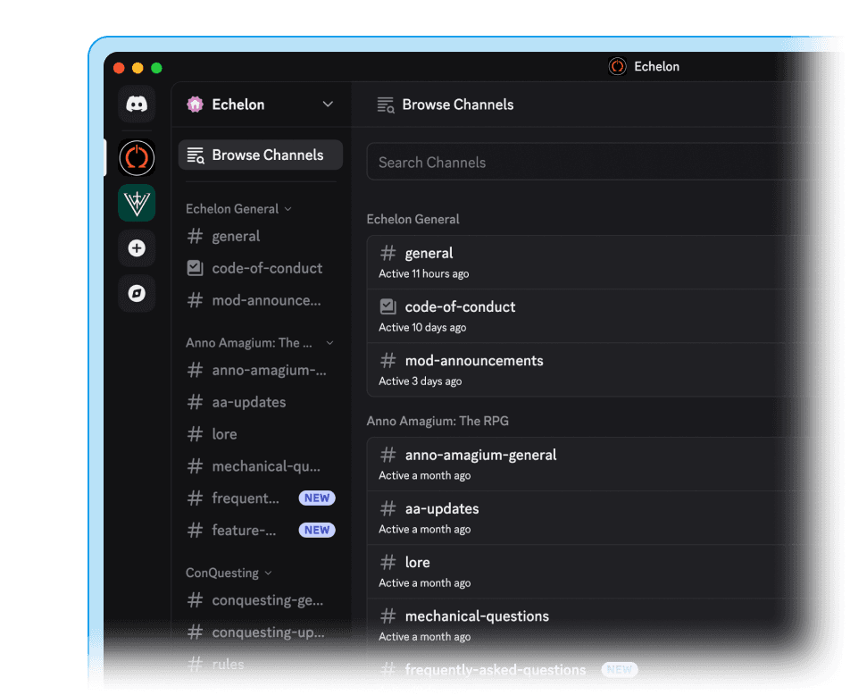The height and width of the screenshot is (695, 850).
Task: Click the NEW badge beside frequent...
Action: tap(317, 498)
